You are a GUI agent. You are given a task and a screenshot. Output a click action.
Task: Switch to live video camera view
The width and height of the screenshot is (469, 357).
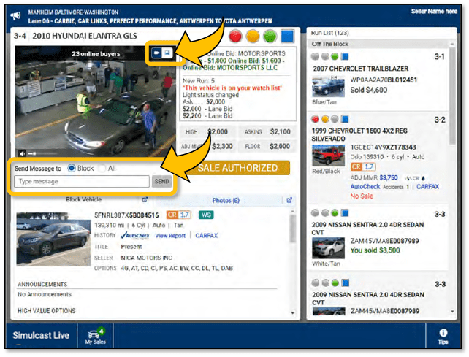156,53
